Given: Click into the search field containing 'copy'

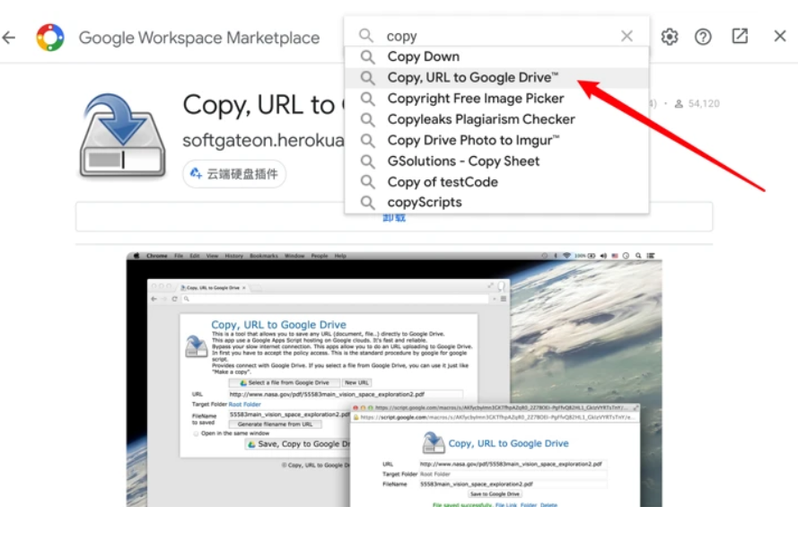Looking at the screenshot, I should [496, 36].
